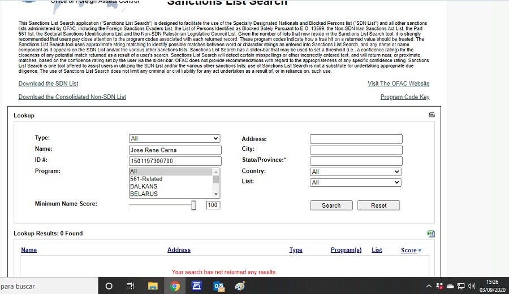This screenshot has height=294, width=509.
Task: Open Google Chrome from the taskbar
Action: pos(175,286)
